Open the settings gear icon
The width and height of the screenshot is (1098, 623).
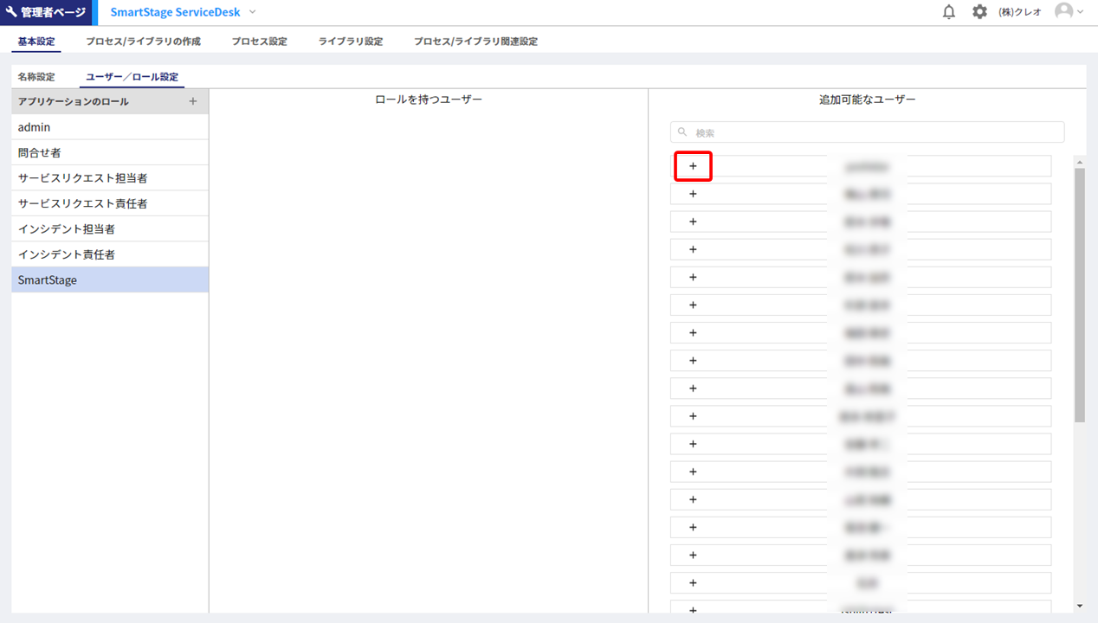point(979,12)
